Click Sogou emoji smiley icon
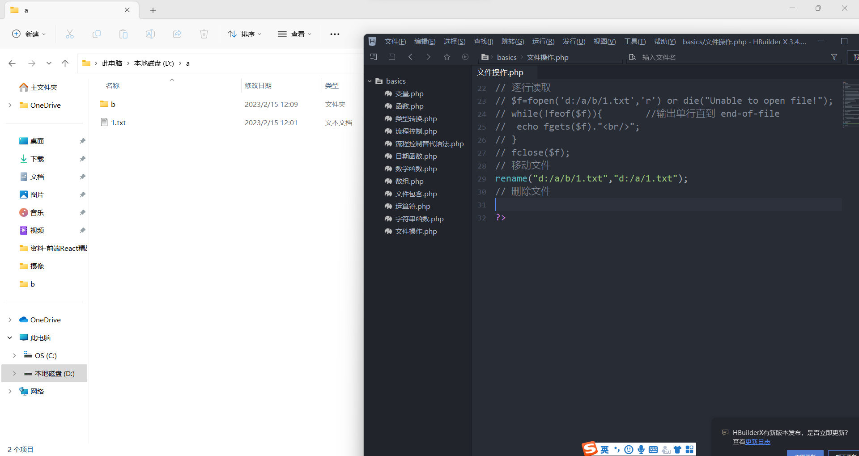This screenshot has width=859, height=456. coord(629,450)
